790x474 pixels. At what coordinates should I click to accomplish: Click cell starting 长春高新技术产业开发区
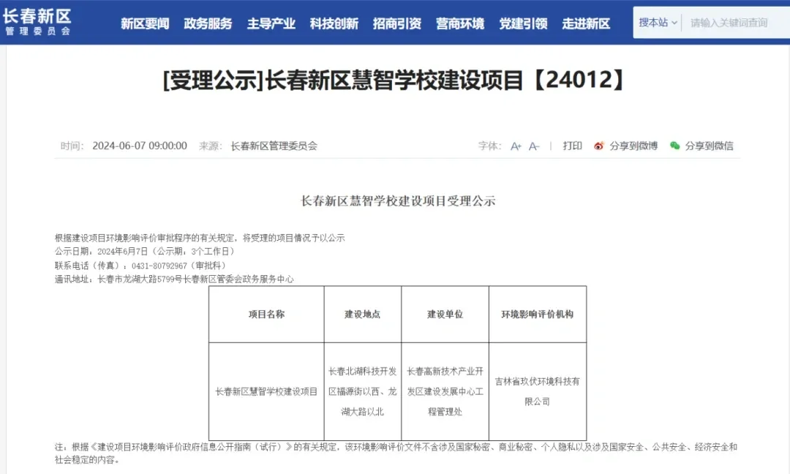445,391
